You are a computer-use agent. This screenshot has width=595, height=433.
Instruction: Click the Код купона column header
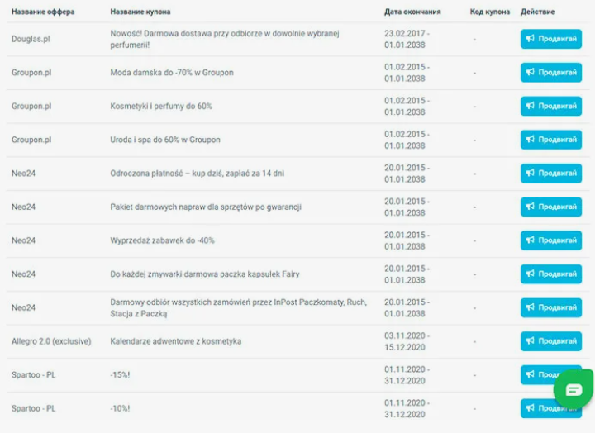coord(490,12)
